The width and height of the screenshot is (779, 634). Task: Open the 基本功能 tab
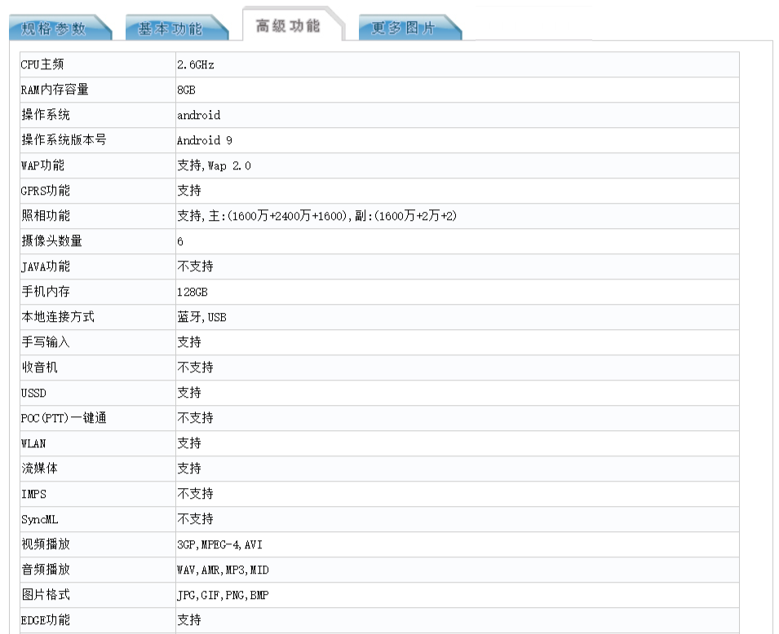(170, 29)
